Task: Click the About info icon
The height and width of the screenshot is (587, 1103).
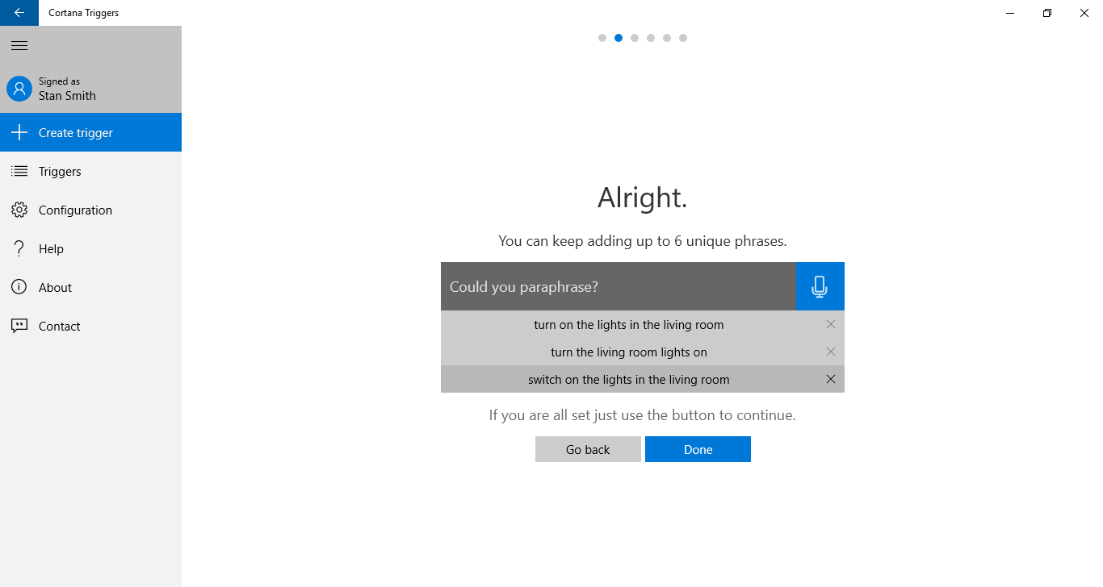Action: point(19,288)
